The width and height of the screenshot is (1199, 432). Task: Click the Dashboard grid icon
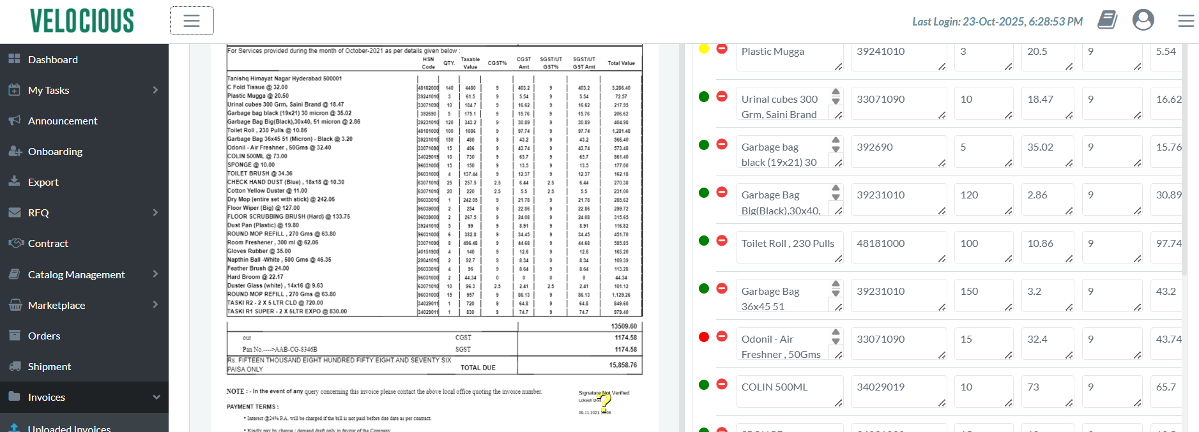tap(15, 59)
